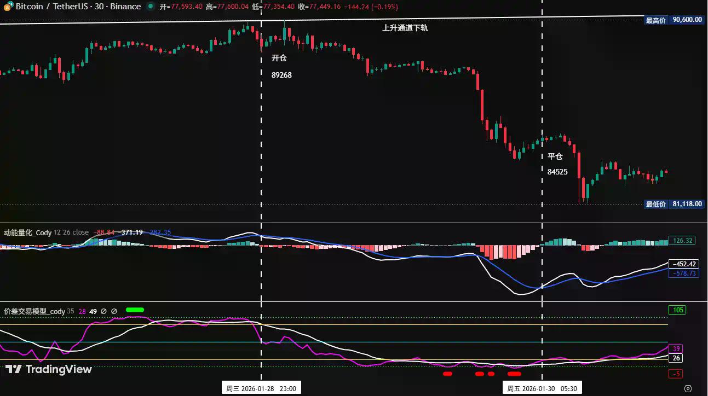Screen dimensions: 708x396
Task: Open the 动能量化_Cody indicator legend
Action: click(x=28, y=232)
